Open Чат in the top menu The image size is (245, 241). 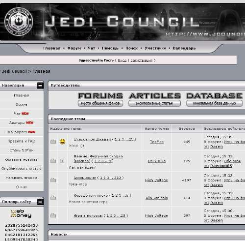coord(91,48)
